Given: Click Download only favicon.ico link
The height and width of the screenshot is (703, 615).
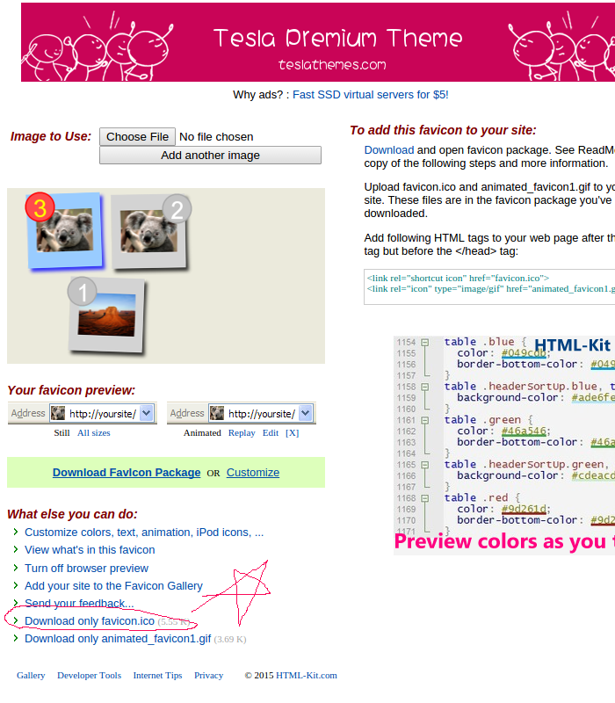Looking at the screenshot, I should pyautogui.click(x=90, y=621).
